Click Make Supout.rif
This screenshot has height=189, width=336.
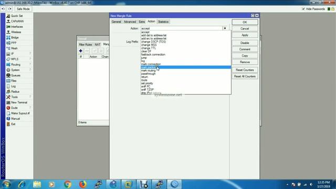tap(20, 113)
